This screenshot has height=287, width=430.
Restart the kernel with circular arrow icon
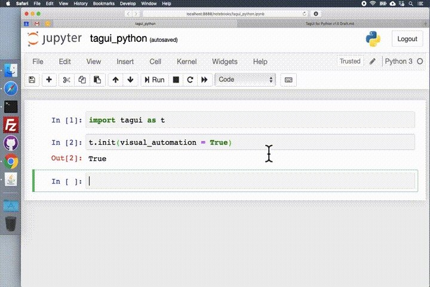(x=190, y=80)
